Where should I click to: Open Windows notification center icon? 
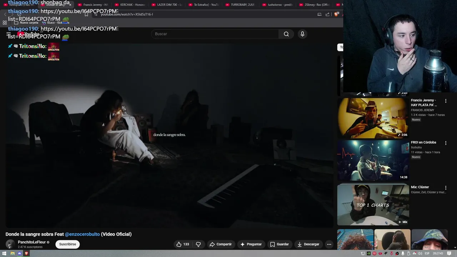[x=449, y=253]
